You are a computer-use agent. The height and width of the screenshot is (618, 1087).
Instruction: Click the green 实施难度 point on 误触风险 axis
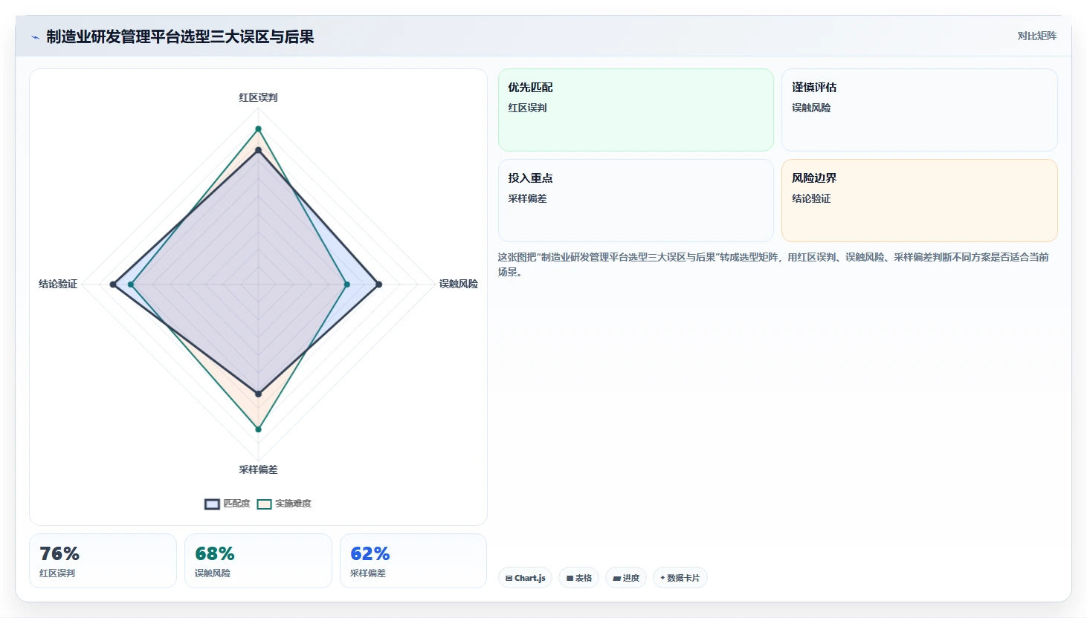(346, 284)
